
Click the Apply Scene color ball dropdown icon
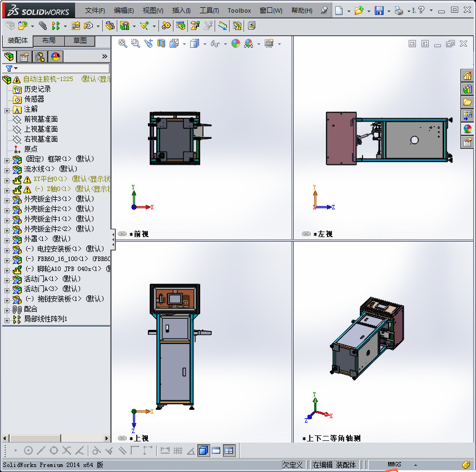(x=249, y=43)
